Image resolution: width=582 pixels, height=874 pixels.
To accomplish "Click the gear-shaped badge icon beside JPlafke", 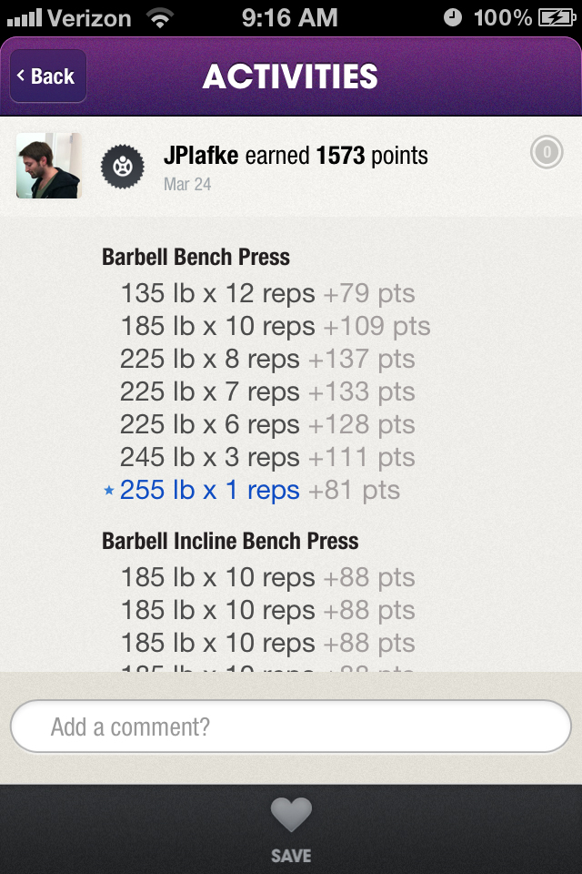I will click(x=123, y=167).
